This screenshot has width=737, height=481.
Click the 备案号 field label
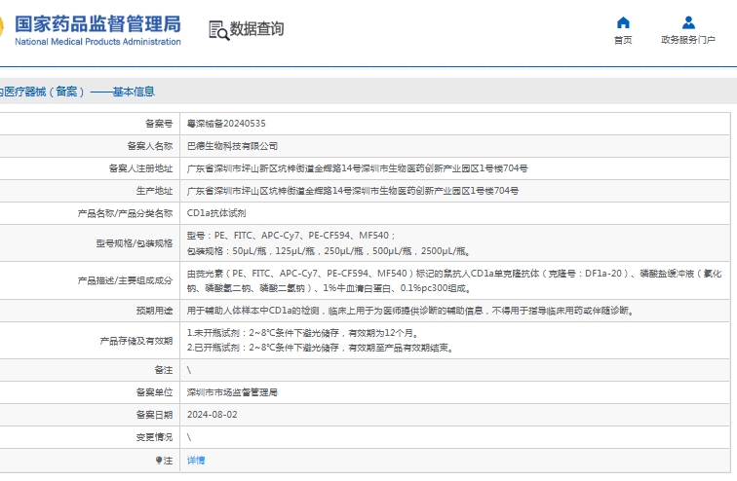(159, 124)
